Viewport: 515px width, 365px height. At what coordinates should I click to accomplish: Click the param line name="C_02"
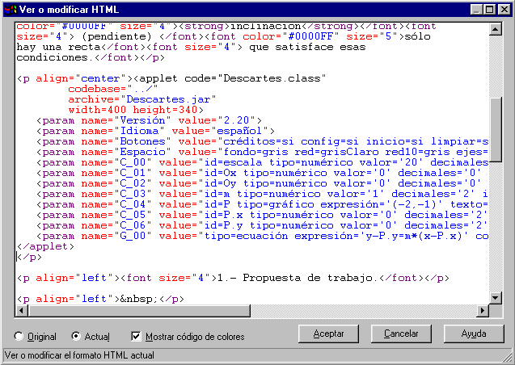[260, 183]
